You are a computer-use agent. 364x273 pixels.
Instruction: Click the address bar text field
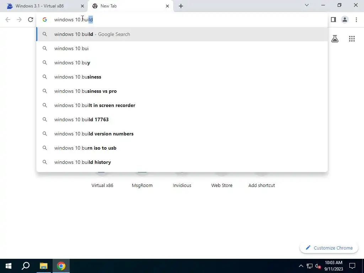(182, 20)
